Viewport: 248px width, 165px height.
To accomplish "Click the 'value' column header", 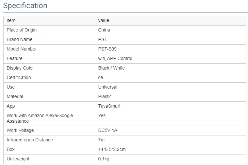I will [104, 20].
